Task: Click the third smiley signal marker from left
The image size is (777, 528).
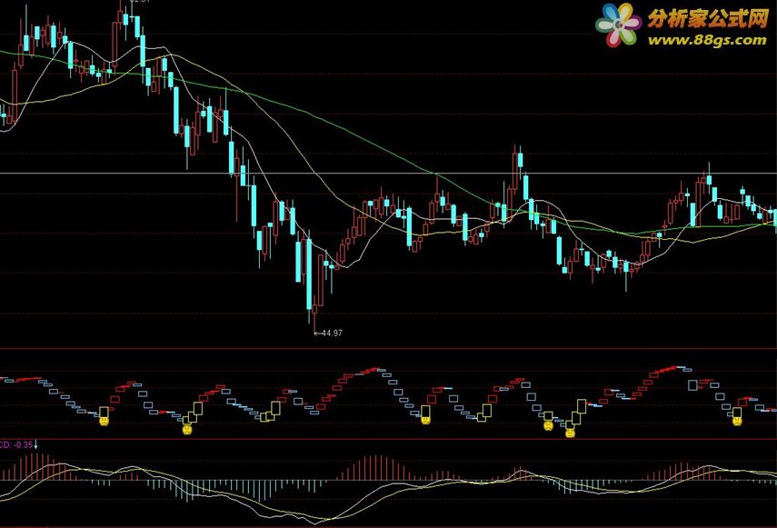Action: tap(425, 420)
